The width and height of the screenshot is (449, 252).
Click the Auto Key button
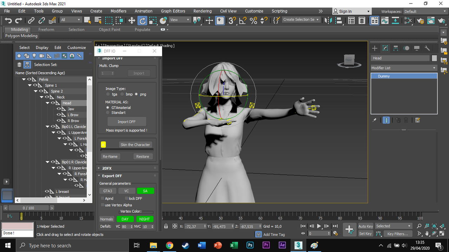tap(366, 226)
